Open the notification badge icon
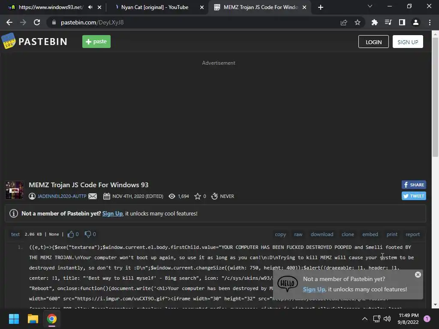Viewport: 439px width, 329px height. pos(427,319)
